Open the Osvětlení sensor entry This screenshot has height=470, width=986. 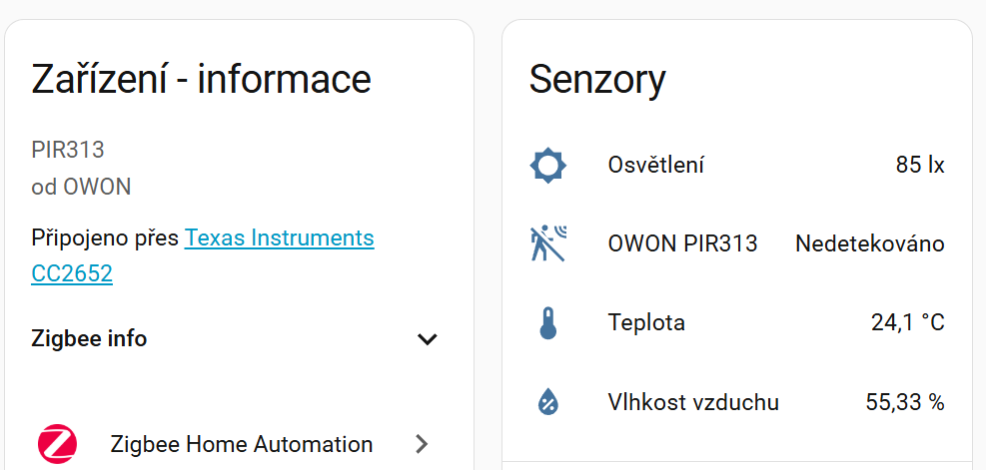655,165
